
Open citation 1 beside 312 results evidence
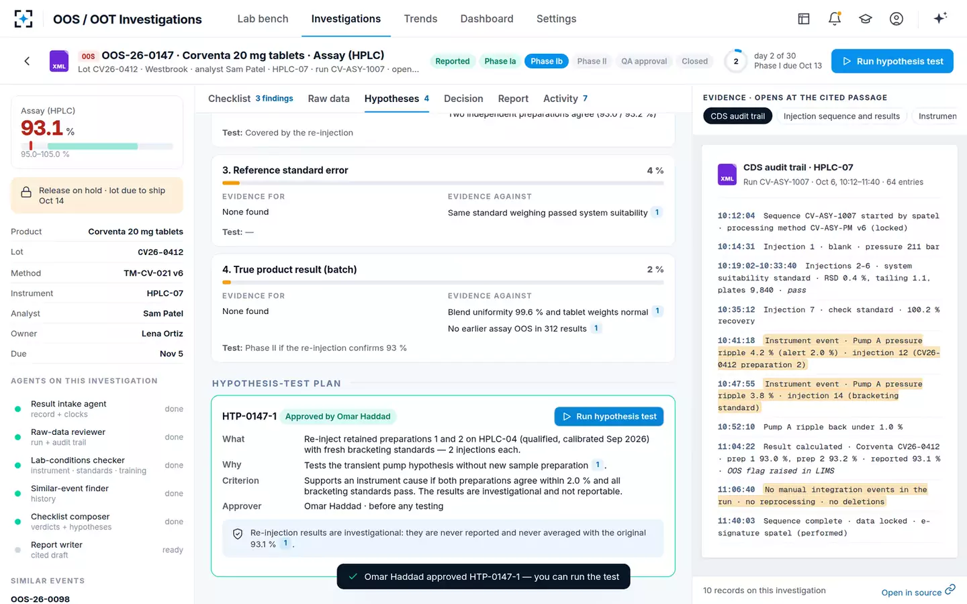click(596, 328)
